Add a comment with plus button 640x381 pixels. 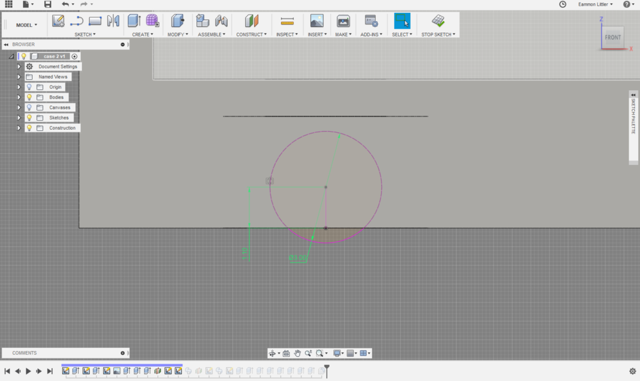(122, 353)
